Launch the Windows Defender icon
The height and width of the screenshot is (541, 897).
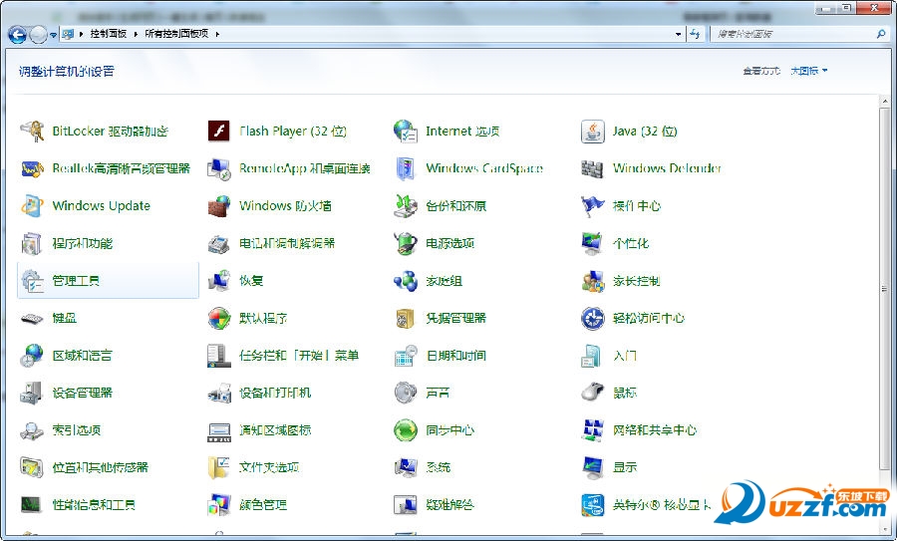(x=593, y=168)
